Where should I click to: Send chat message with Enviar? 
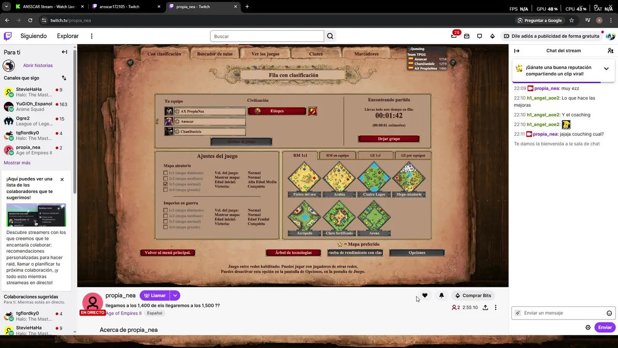pos(605,327)
